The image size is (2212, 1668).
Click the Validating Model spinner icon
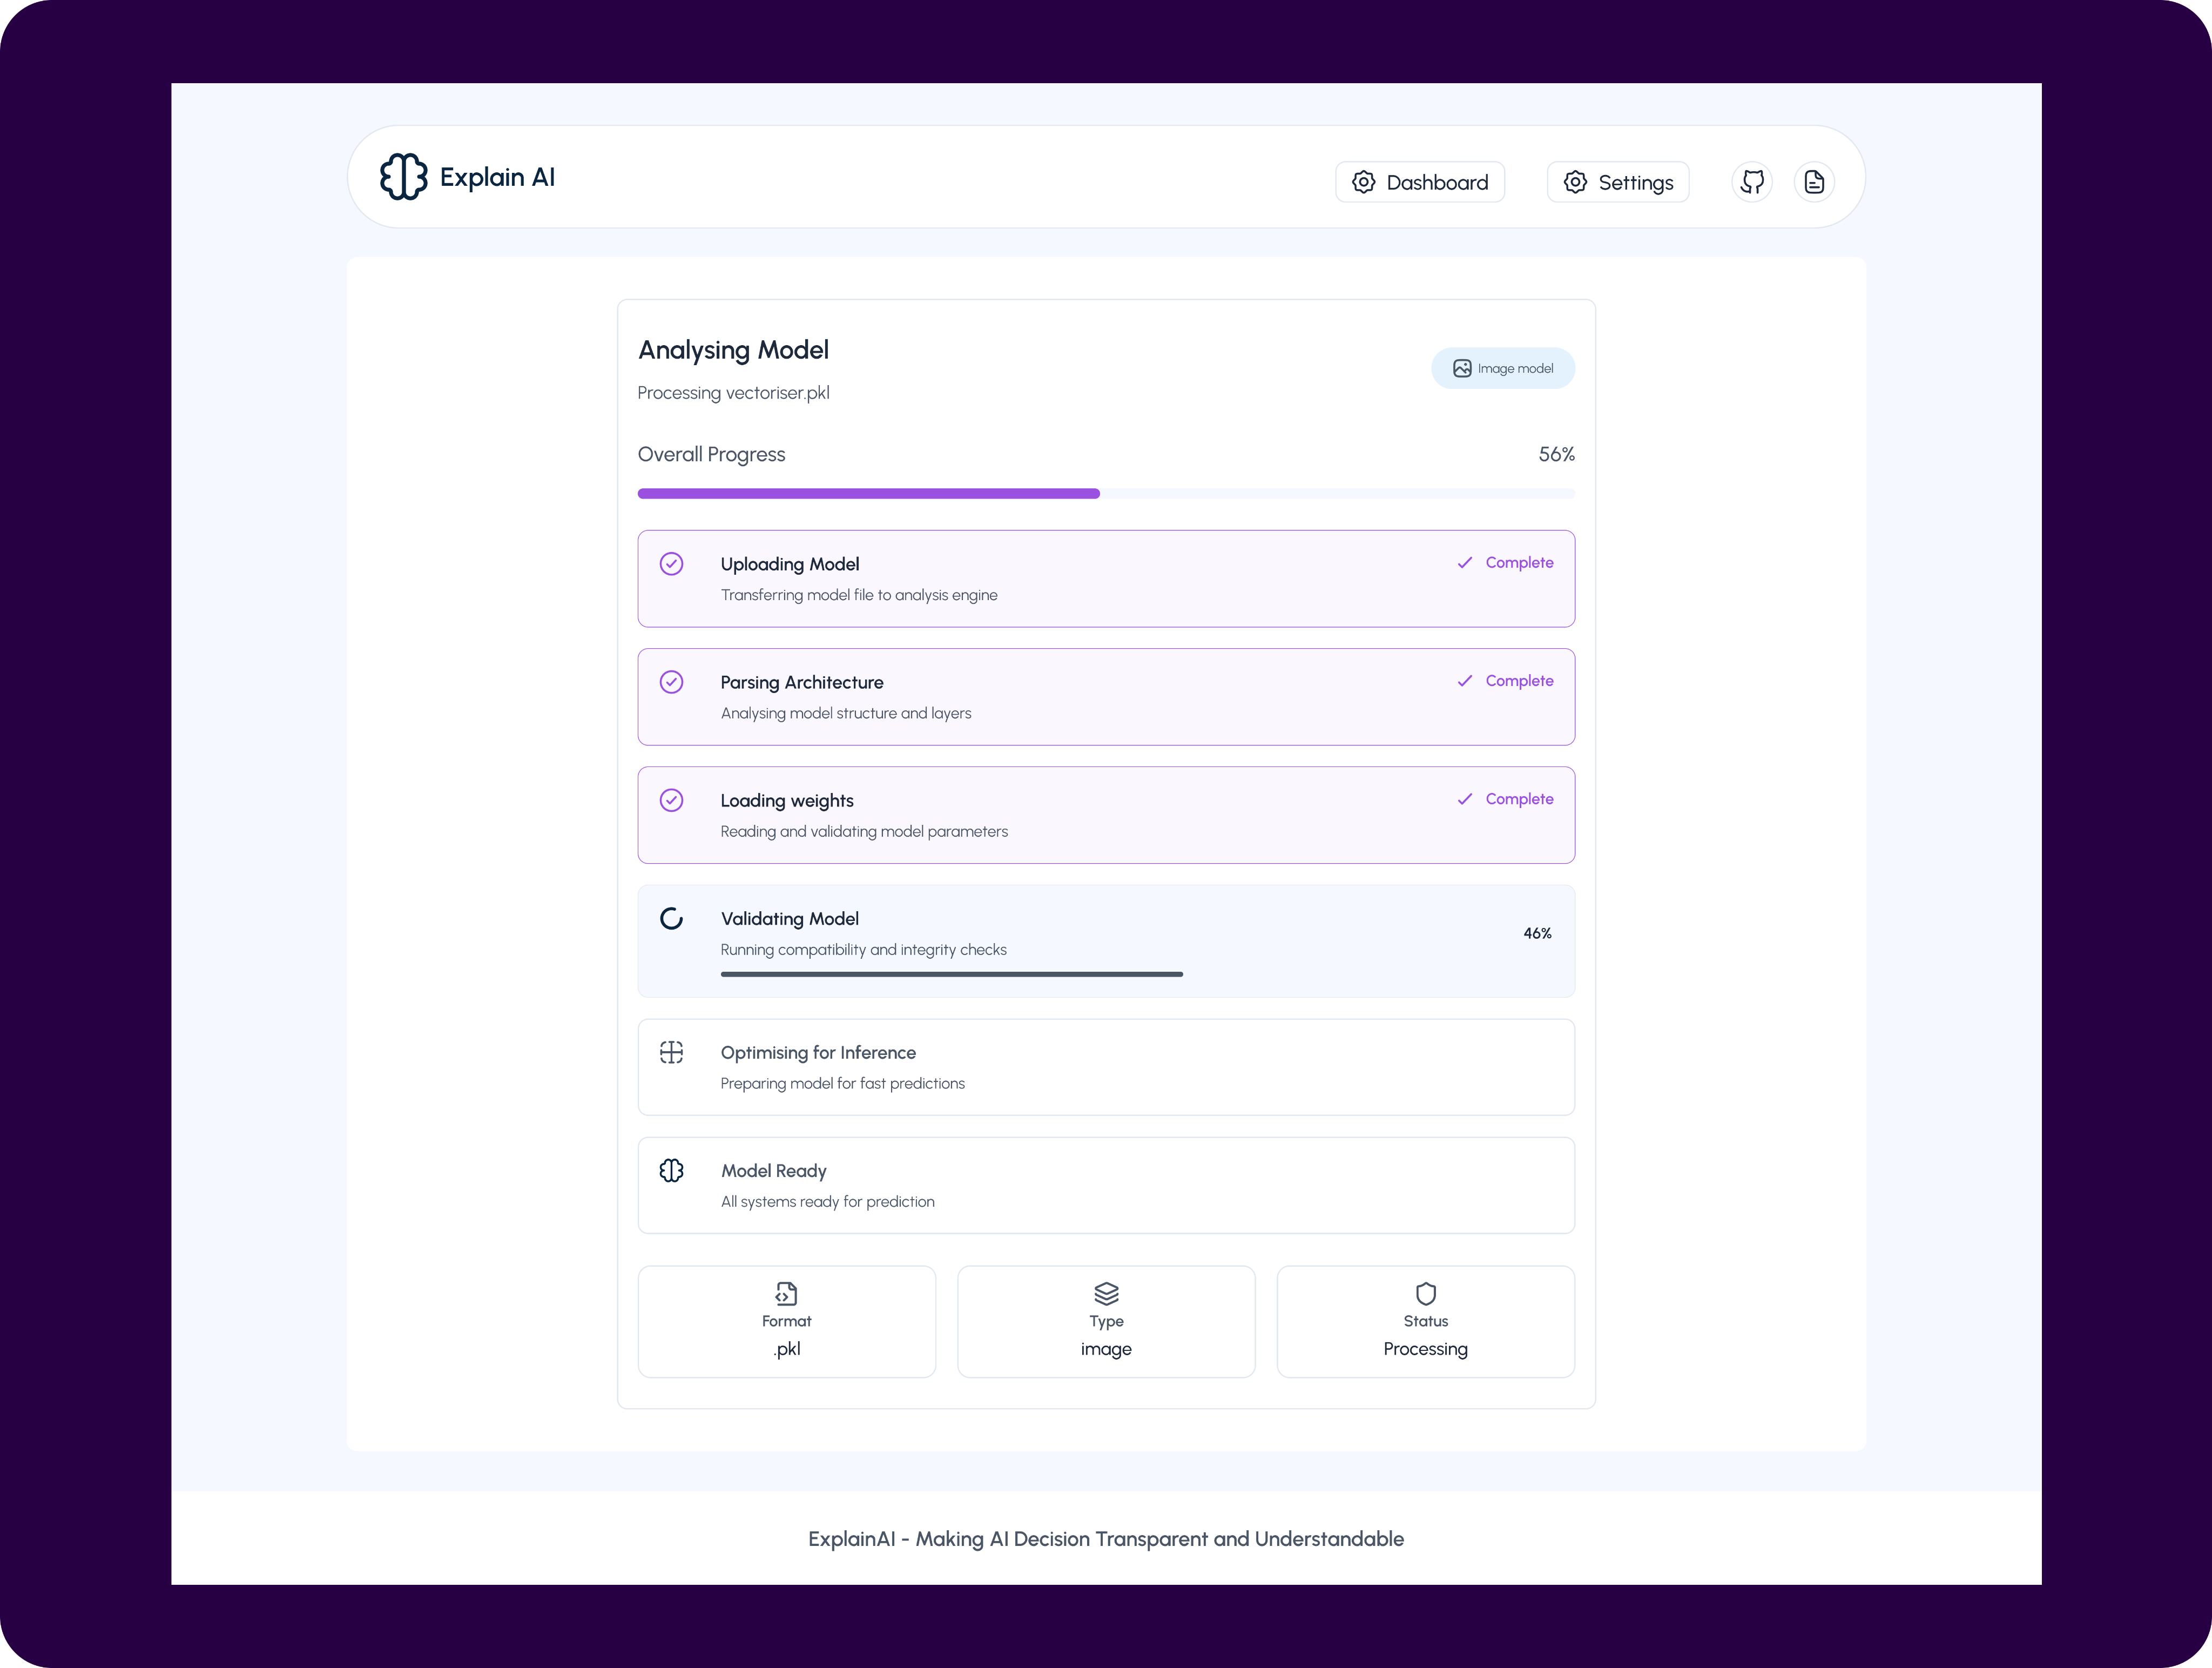(672, 918)
